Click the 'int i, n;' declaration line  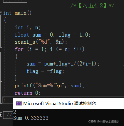(x=28, y=27)
